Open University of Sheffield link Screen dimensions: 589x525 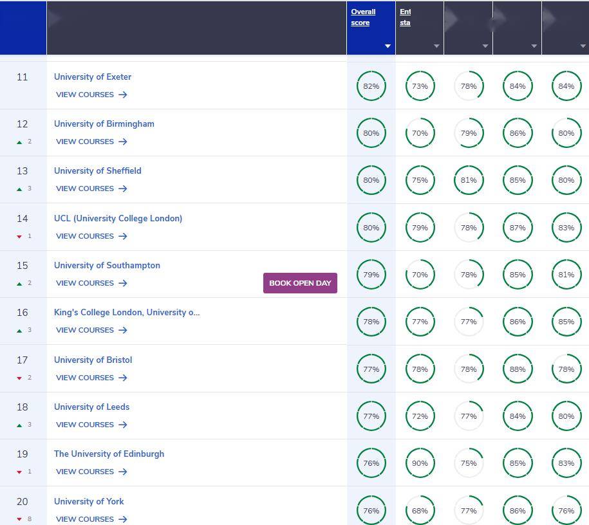click(98, 170)
